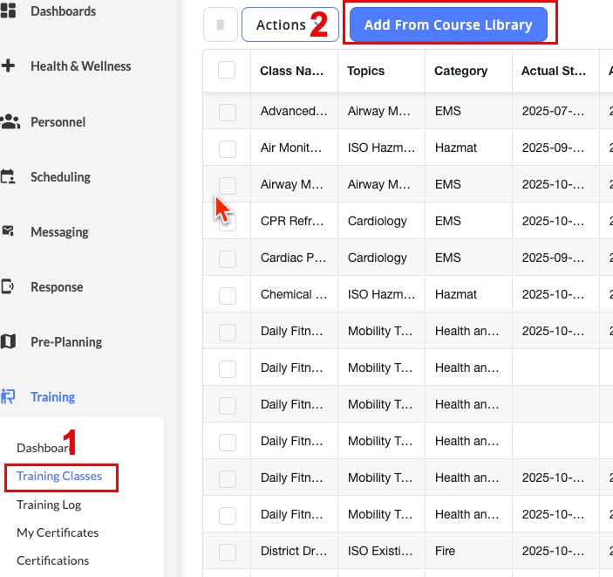Sort by the Category column header
Image resolution: width=613 pixels, height=577 pixels.
pyautogui.click(x=461, y=72)
